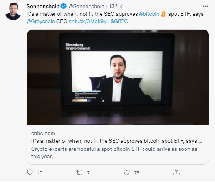215x182 pixels.
Task: Open the three-dot more options menu
Action: pos(206,6)
